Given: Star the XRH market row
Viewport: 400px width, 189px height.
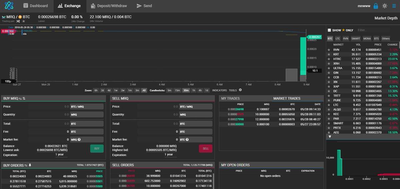Looking at the screenshot, I should point(329,64).
